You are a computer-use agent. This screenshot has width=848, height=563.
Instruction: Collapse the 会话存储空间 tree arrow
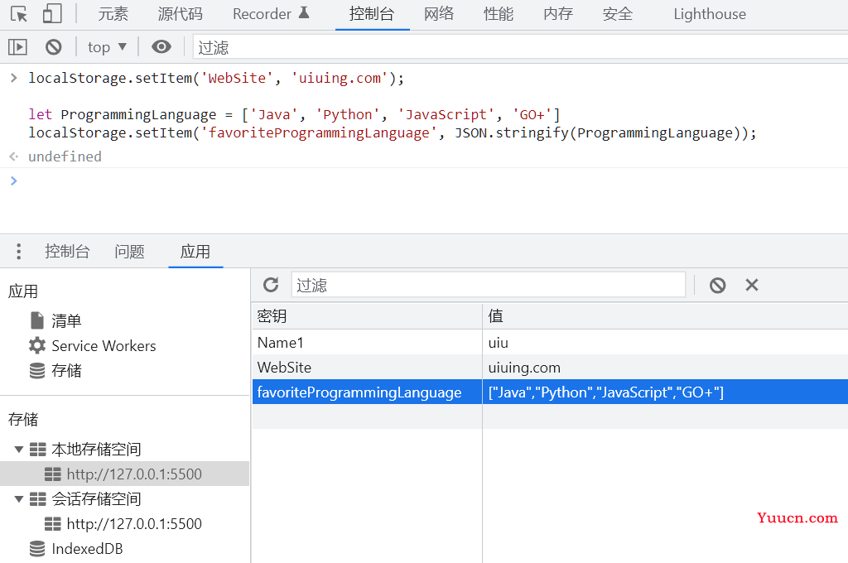(19, 498)
